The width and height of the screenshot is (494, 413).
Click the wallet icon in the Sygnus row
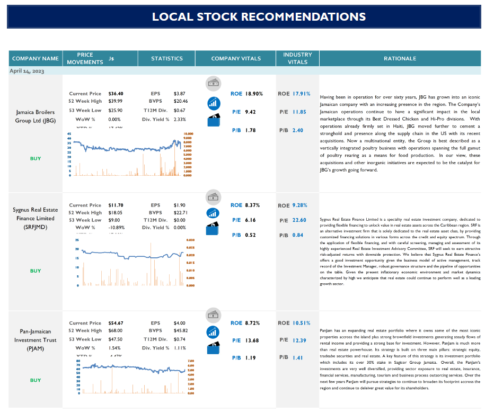coord(213,229)
